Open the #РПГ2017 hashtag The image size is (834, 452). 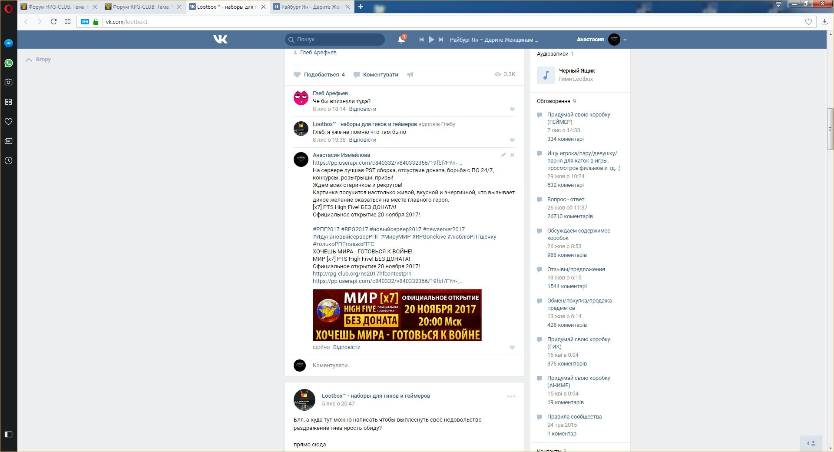326,229
